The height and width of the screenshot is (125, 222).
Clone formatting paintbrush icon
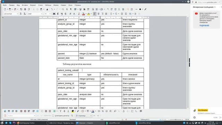point(47,9)
